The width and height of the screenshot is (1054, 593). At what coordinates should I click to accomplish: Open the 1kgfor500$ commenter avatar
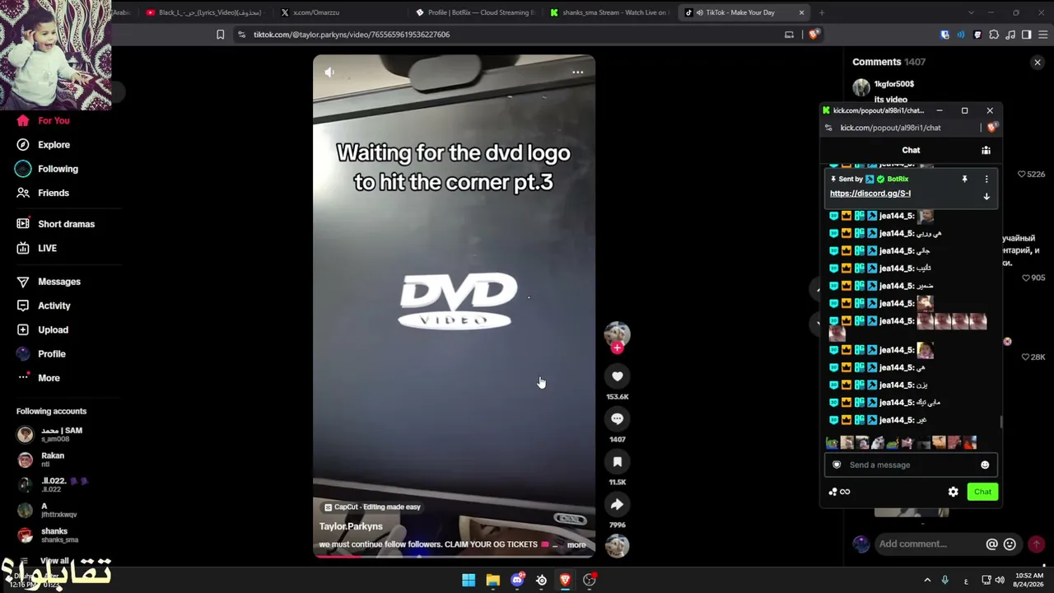tap(861, 88)
